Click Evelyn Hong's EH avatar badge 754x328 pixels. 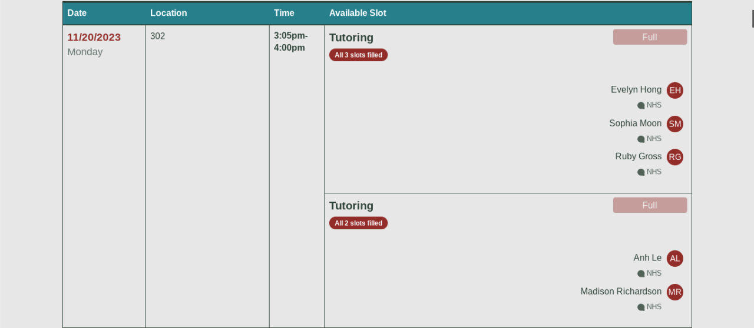coord(674,91)
